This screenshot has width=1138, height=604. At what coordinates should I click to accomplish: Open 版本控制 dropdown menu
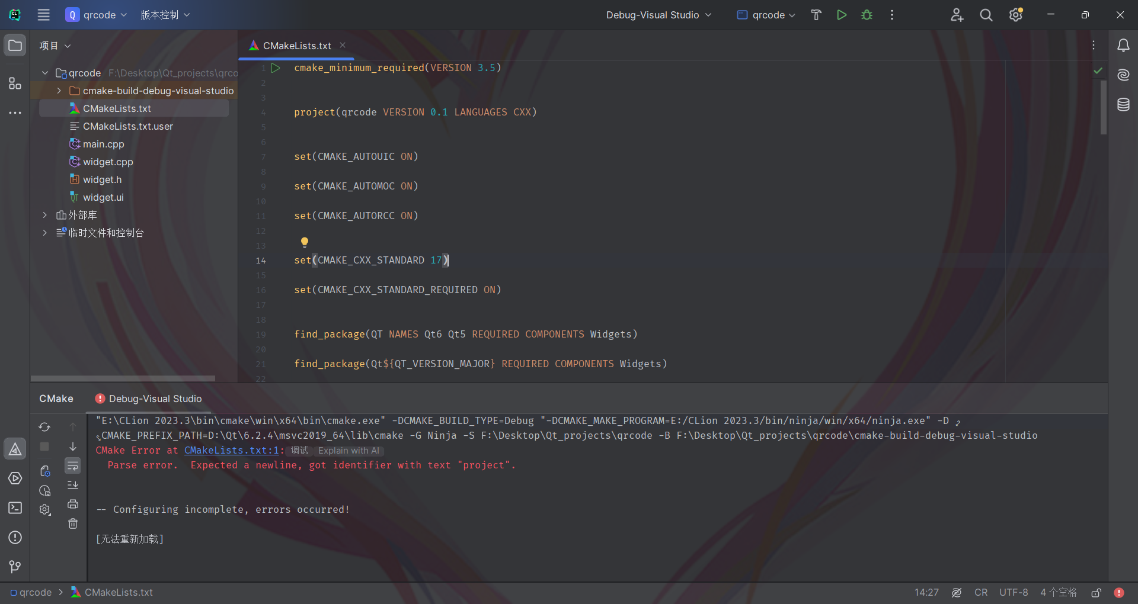point(165,15)
